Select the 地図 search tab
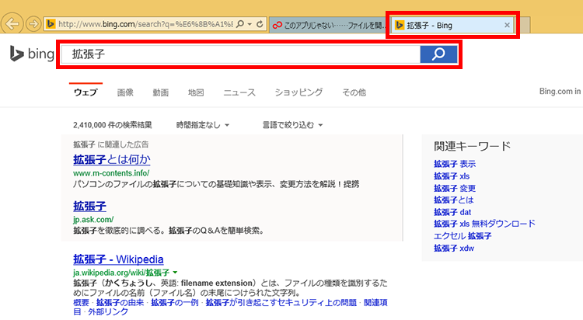The width and height of the screenshot is (583, 320). tap(196, 92)
